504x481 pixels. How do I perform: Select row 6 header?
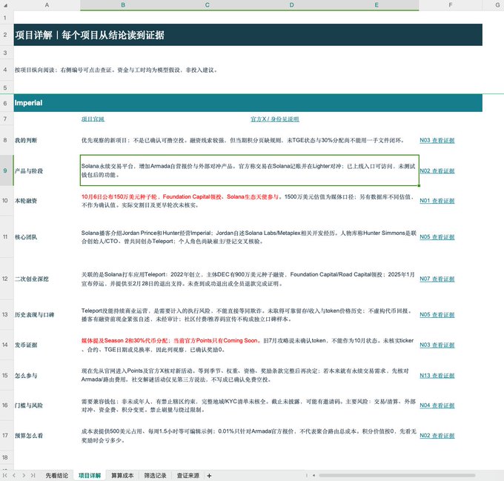pos(5,103)
